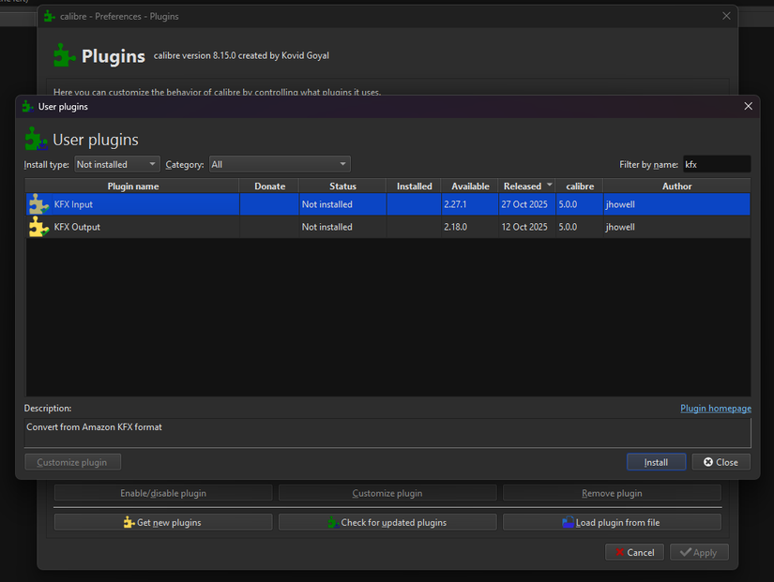The width and height of the screenshot is (774, 582).
Task: Sort by Status column header
Action: click(x=342, y=186)
